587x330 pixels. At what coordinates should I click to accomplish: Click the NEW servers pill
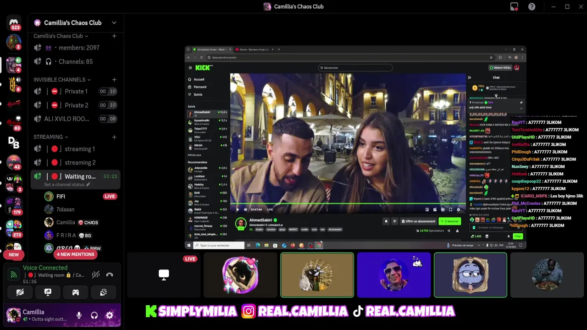(14, 255)
